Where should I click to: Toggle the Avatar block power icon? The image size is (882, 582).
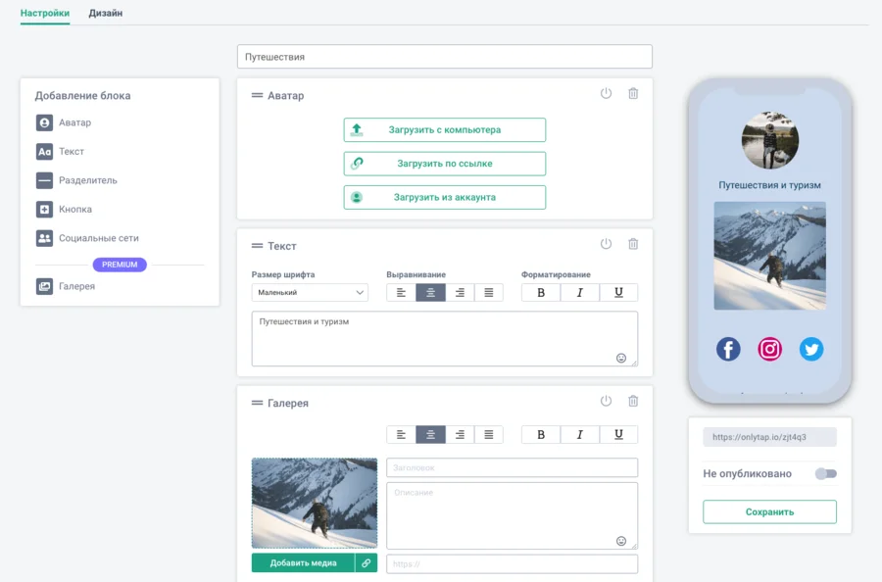coord(606,93)
